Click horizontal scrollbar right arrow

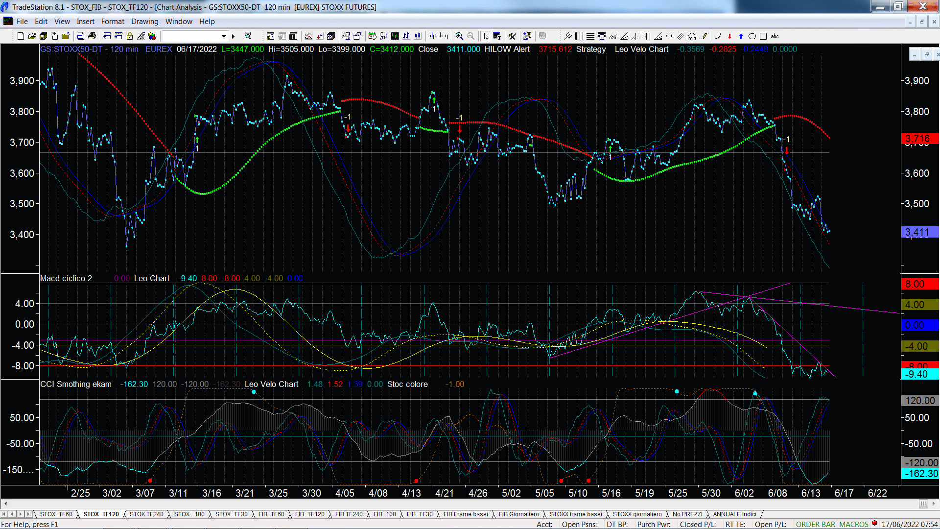coord(934,504)
